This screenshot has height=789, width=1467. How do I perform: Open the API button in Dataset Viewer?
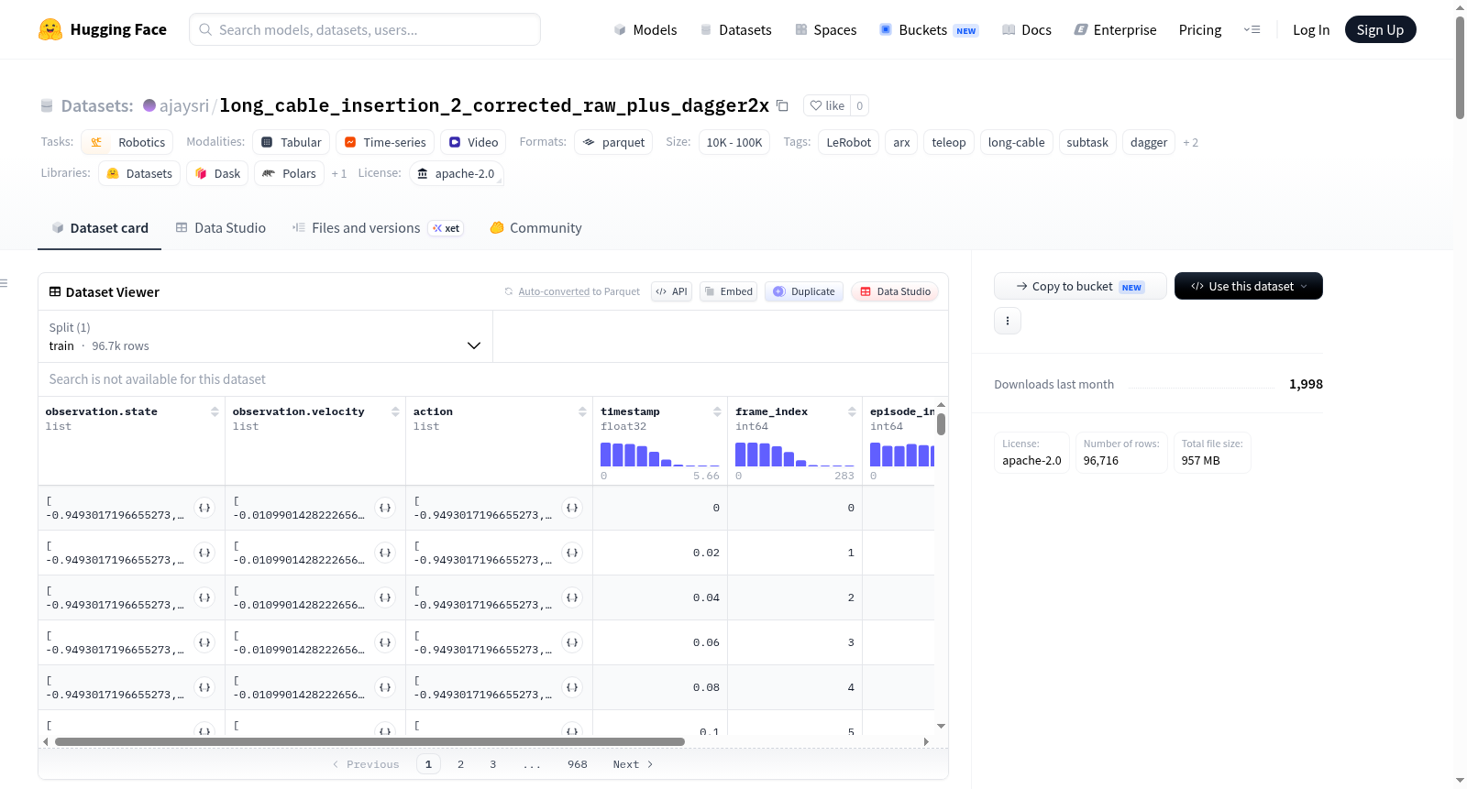click(671, 291)
